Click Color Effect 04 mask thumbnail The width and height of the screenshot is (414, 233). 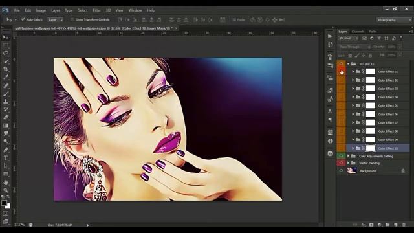[x=370, y=97]
